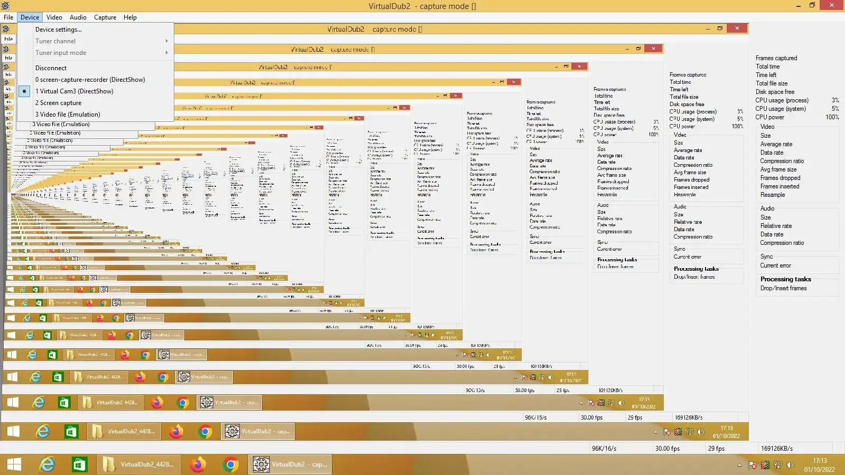Open the Video menu
The height and width of the screenshot is (475, 845).
[54, 17]
